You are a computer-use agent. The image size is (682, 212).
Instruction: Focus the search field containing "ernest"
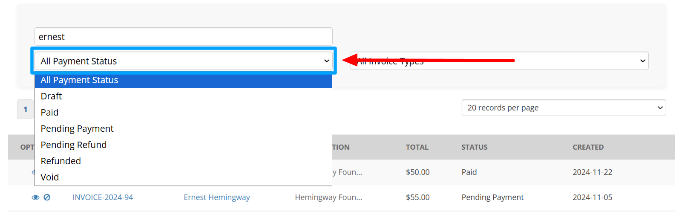click(183, 37)
